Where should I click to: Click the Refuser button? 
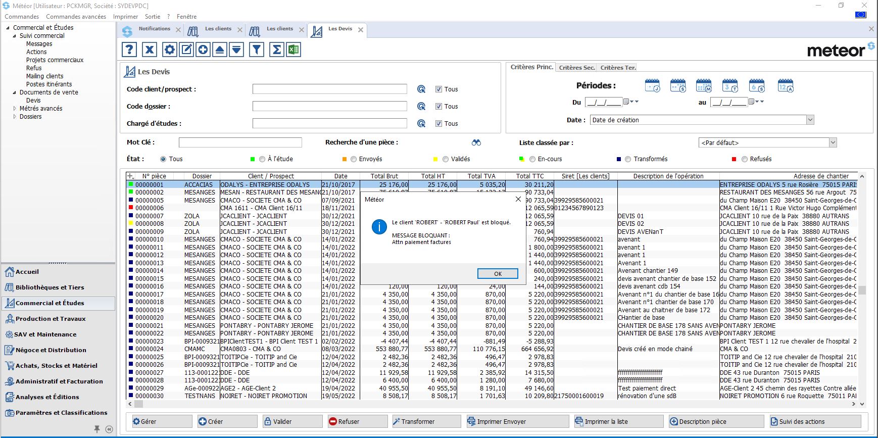pos(357,421)
